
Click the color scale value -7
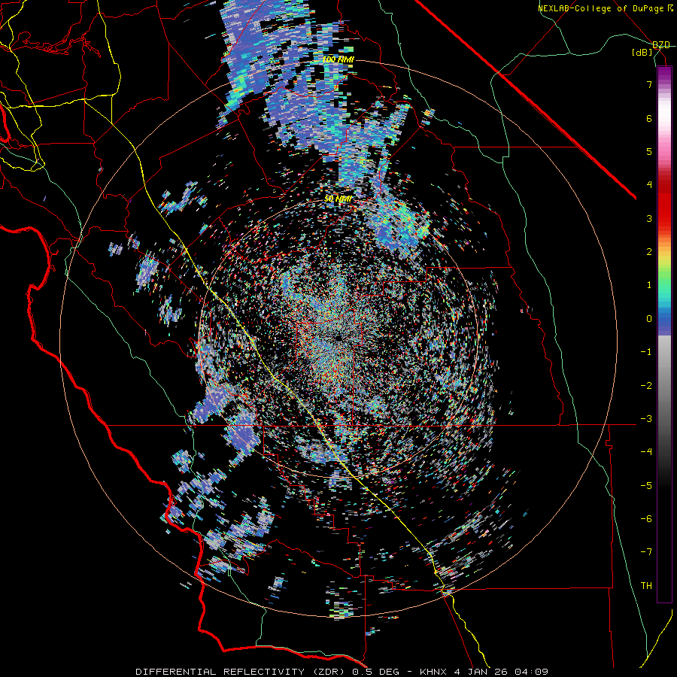[x=646, y=552]
